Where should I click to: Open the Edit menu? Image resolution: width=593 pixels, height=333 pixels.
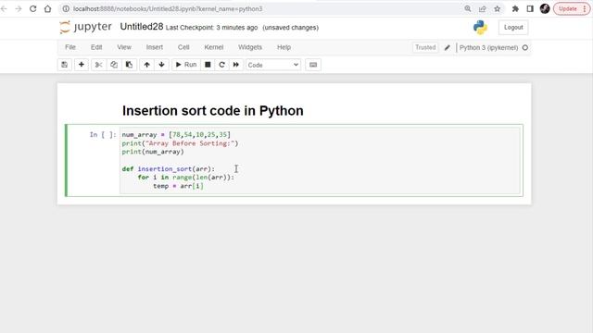(x=96, y=47)
